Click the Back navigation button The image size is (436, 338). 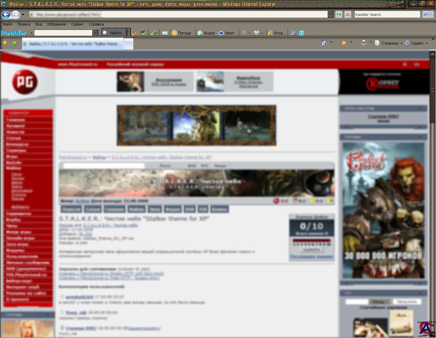pyautogui.click(x=6, y=14)
